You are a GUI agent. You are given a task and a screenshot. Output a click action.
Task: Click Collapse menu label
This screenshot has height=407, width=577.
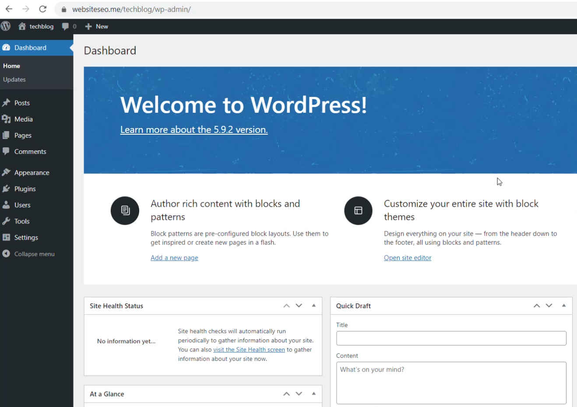click(35, 254)
